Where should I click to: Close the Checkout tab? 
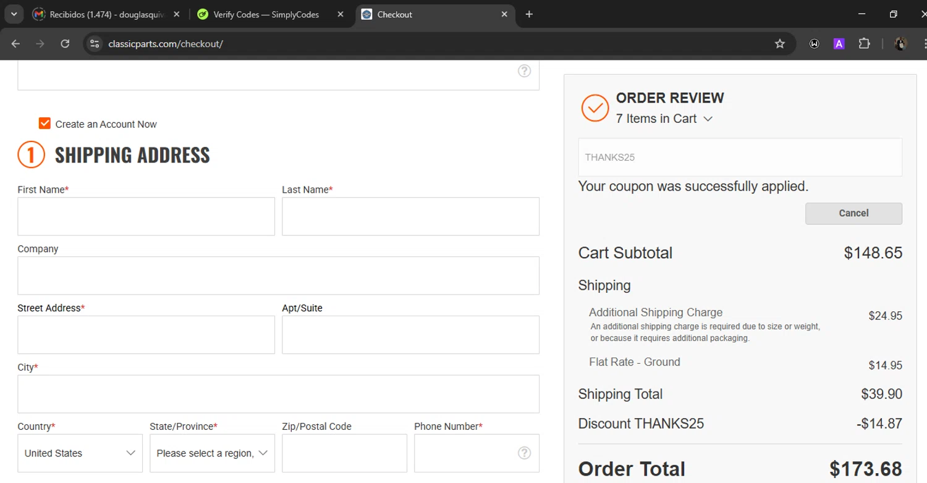tap(504, 14)
